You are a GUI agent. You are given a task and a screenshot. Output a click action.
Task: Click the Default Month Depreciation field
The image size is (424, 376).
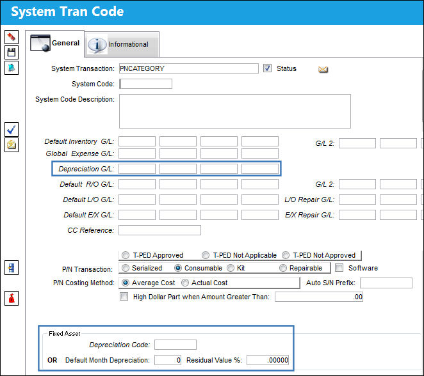168,360
